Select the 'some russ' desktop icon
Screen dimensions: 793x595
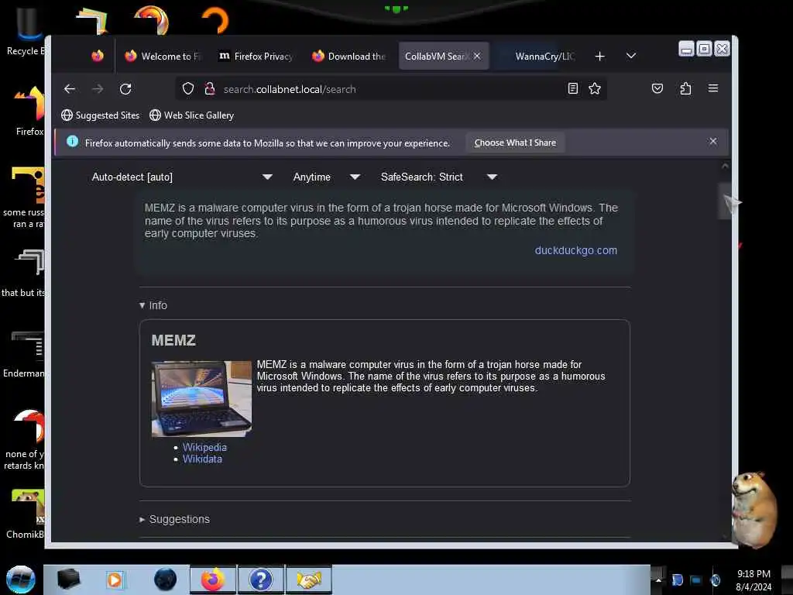pyautogui.click(x=24, y=198)
